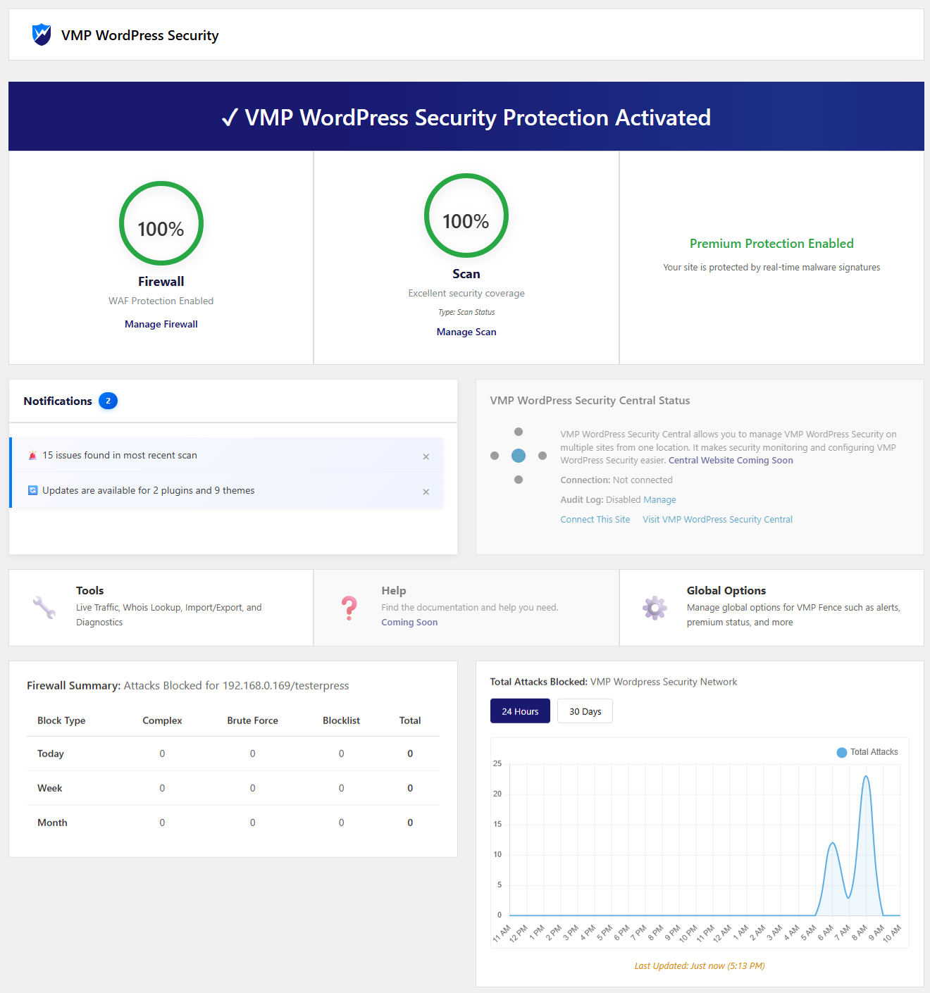
Task: Open the Manage Firewall link
Action: [x=161, y=324]
